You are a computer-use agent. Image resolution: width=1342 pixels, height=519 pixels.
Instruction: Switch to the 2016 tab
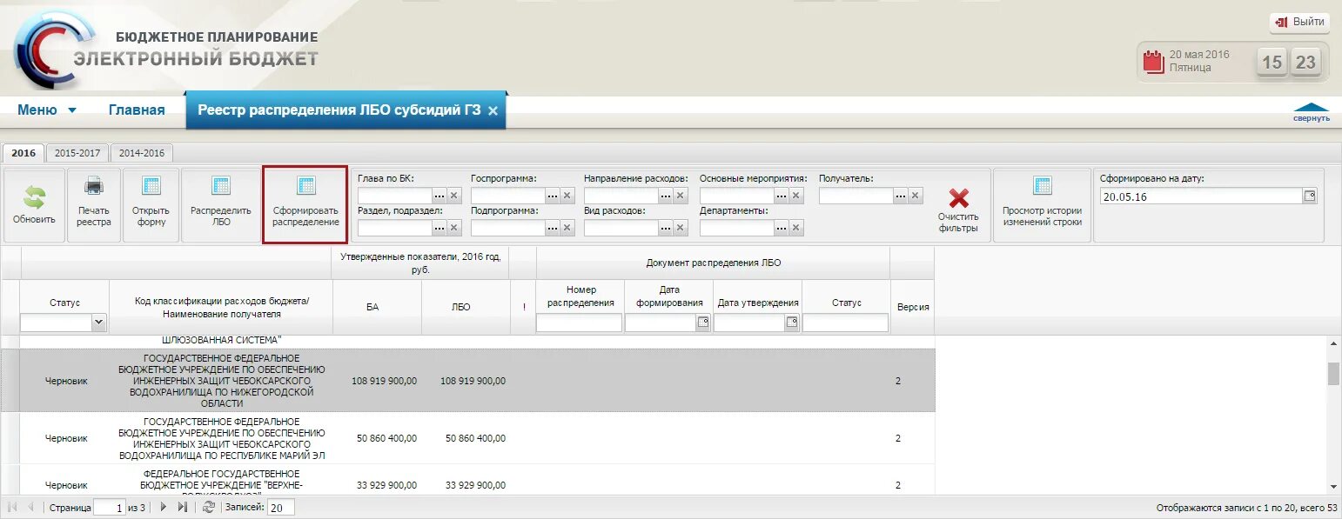23,152
